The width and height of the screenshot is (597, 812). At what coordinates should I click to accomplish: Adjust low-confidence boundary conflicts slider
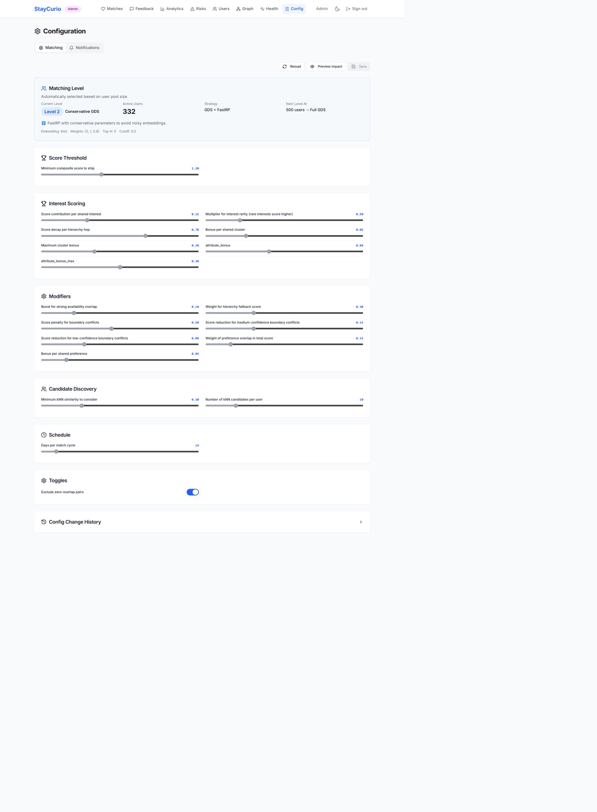click(x=120, y=344)
